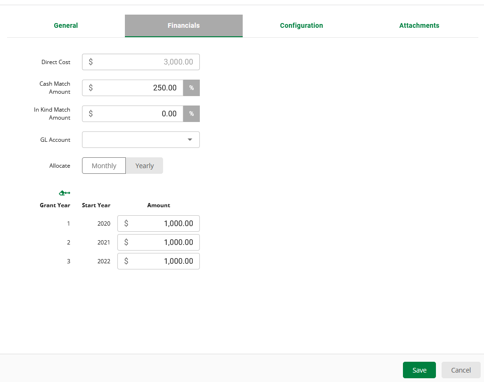Click the Cancel button
Screen dimensions: 484x382
(x=460, y=370)
